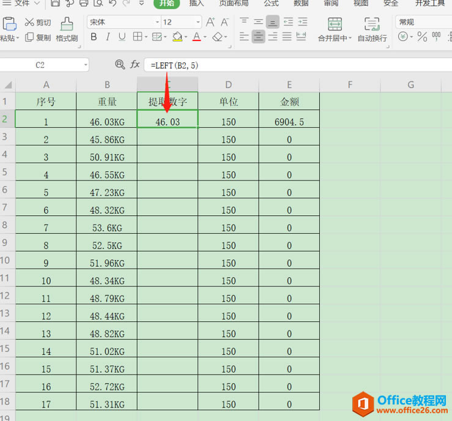The height and width of the screenshot is (421, 452).
Task: Toggle bottom vertical alignment
Action: [272, 22]
